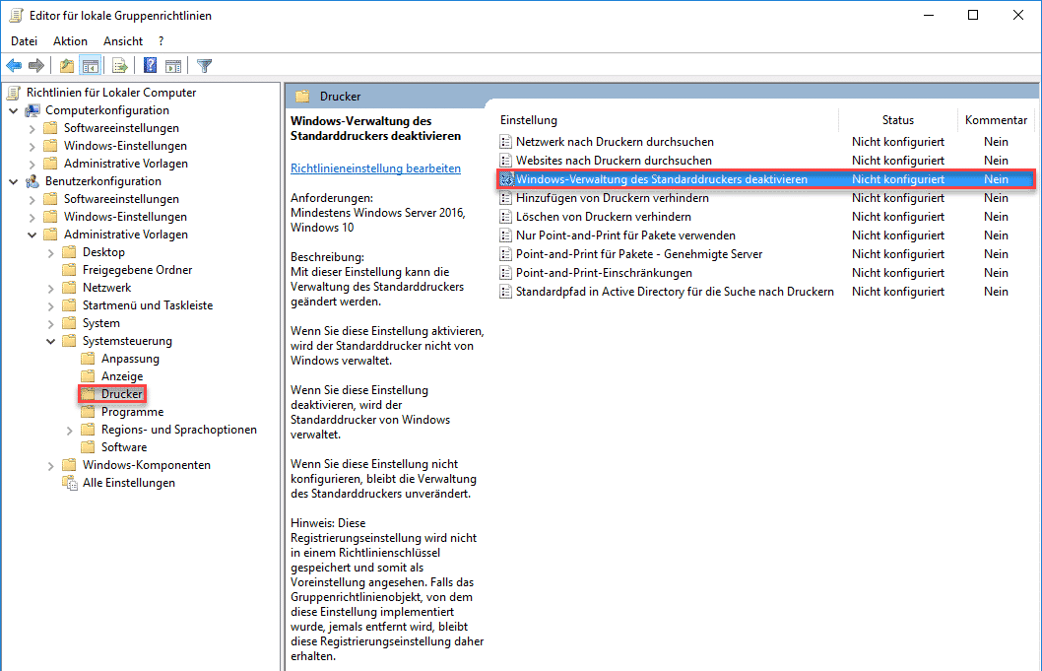Select 'Administrative Vorlagen' under Computerkonfiguration

click(126, 164)
